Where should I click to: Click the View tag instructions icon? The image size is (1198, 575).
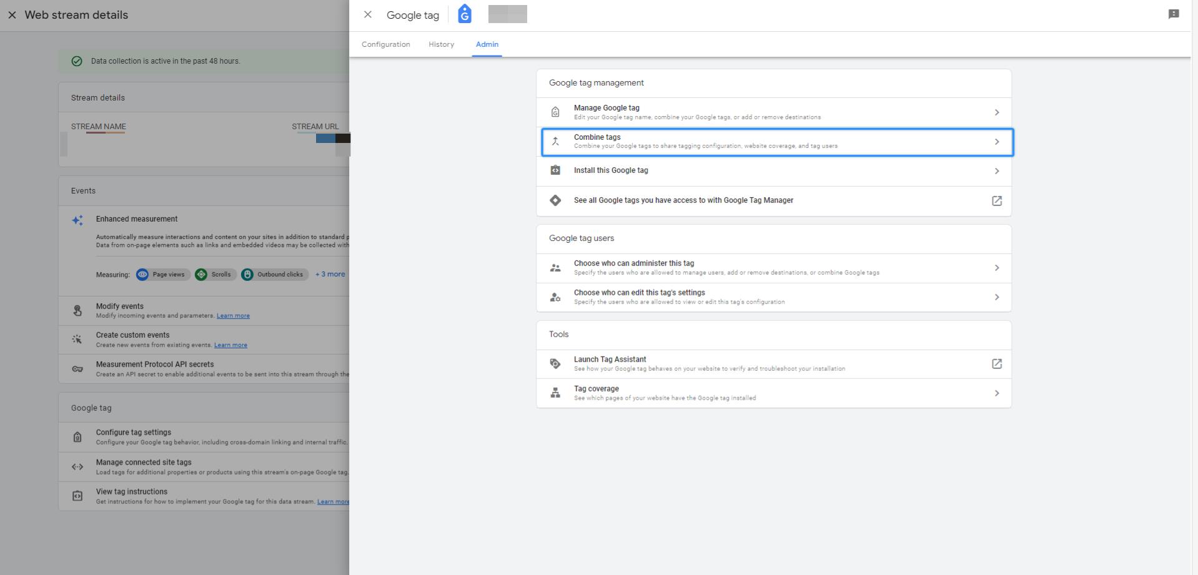77,496
